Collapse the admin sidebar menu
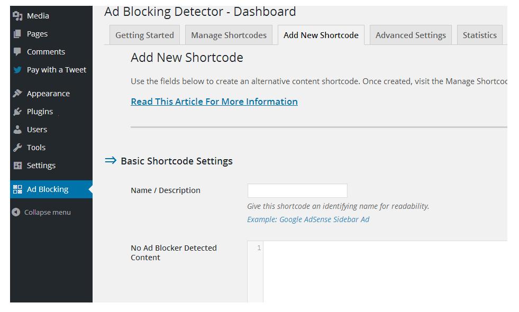The image size is (519, 312). pyautogui.click(x=41, y=213)
